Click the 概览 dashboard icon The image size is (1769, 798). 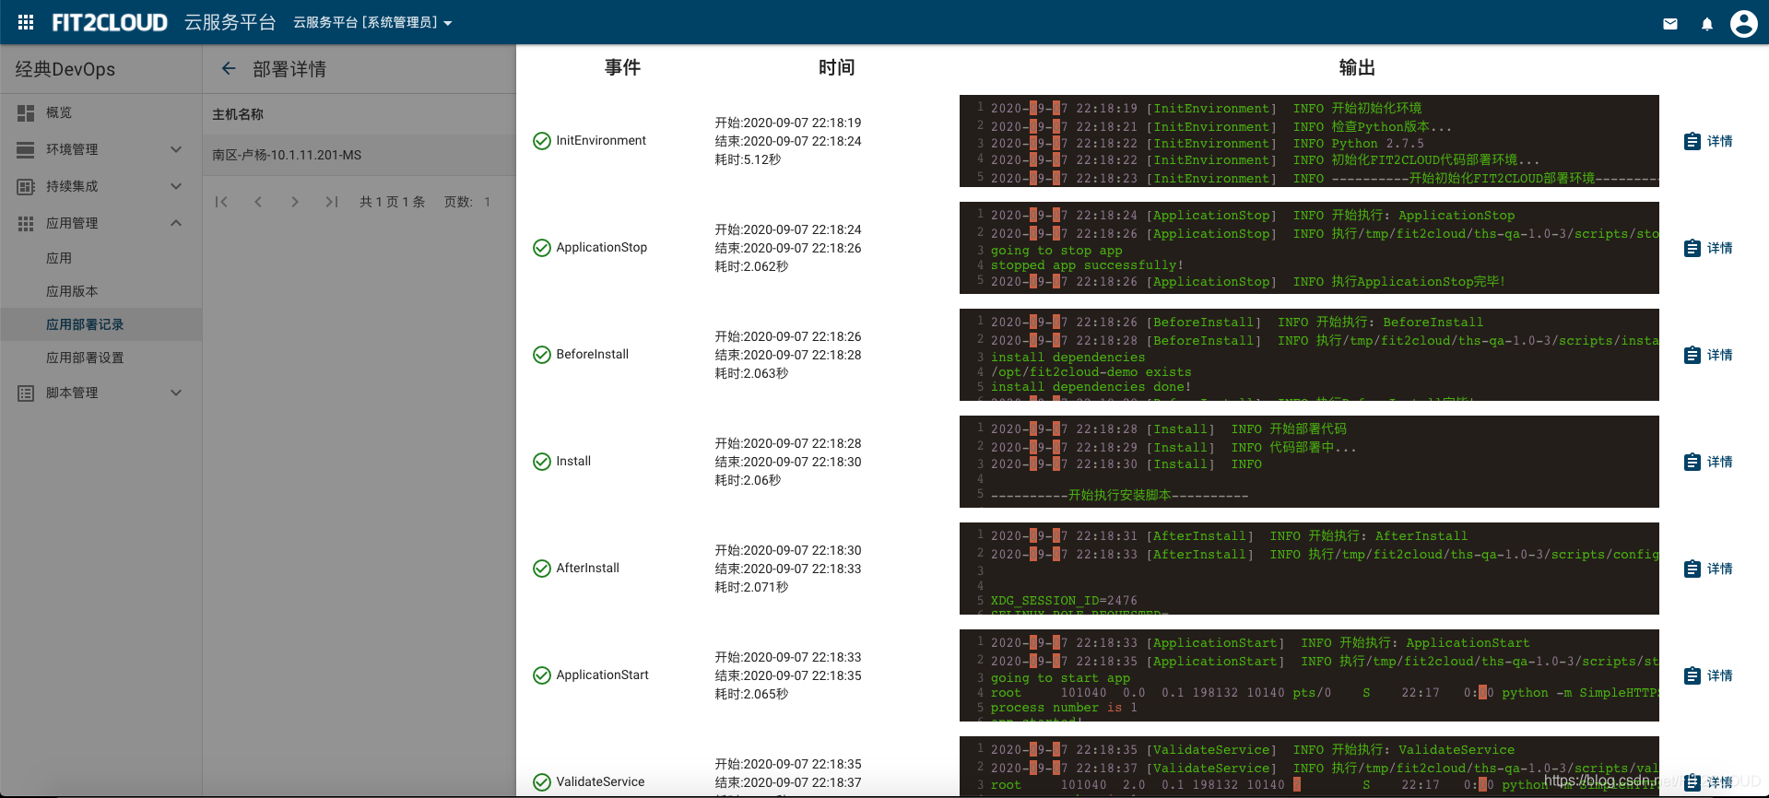(26, 112)
